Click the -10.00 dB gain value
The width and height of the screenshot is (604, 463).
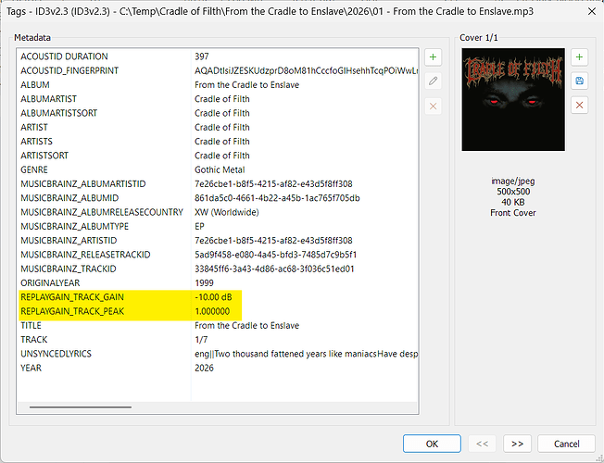(x=213, y=297)
